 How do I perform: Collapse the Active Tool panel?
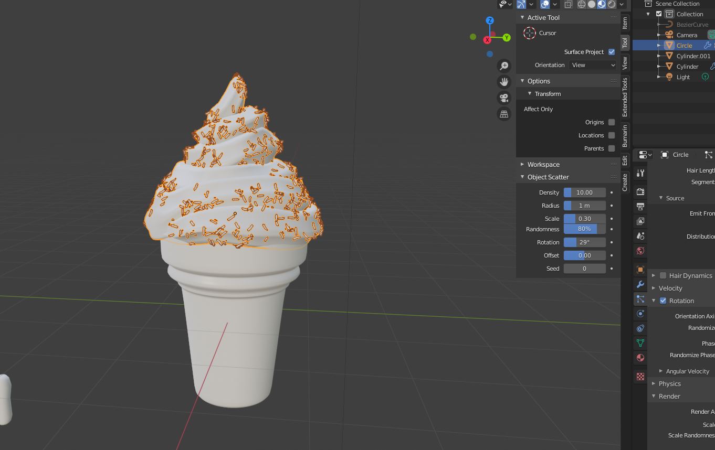pyautogui.click(x=522, y=17)
